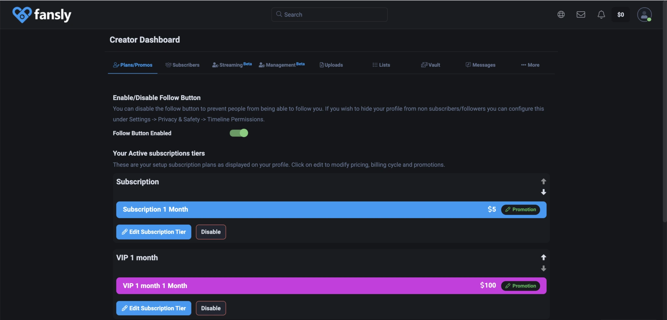
Task: Open the language globe icon
Action: pos(561,15)
